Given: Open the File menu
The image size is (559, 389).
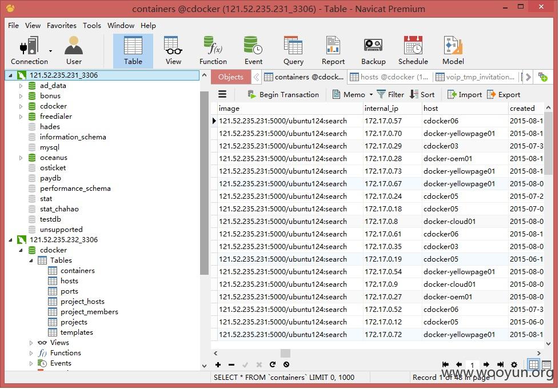Looking at the screenshot, I should click(x=13, y=25).
